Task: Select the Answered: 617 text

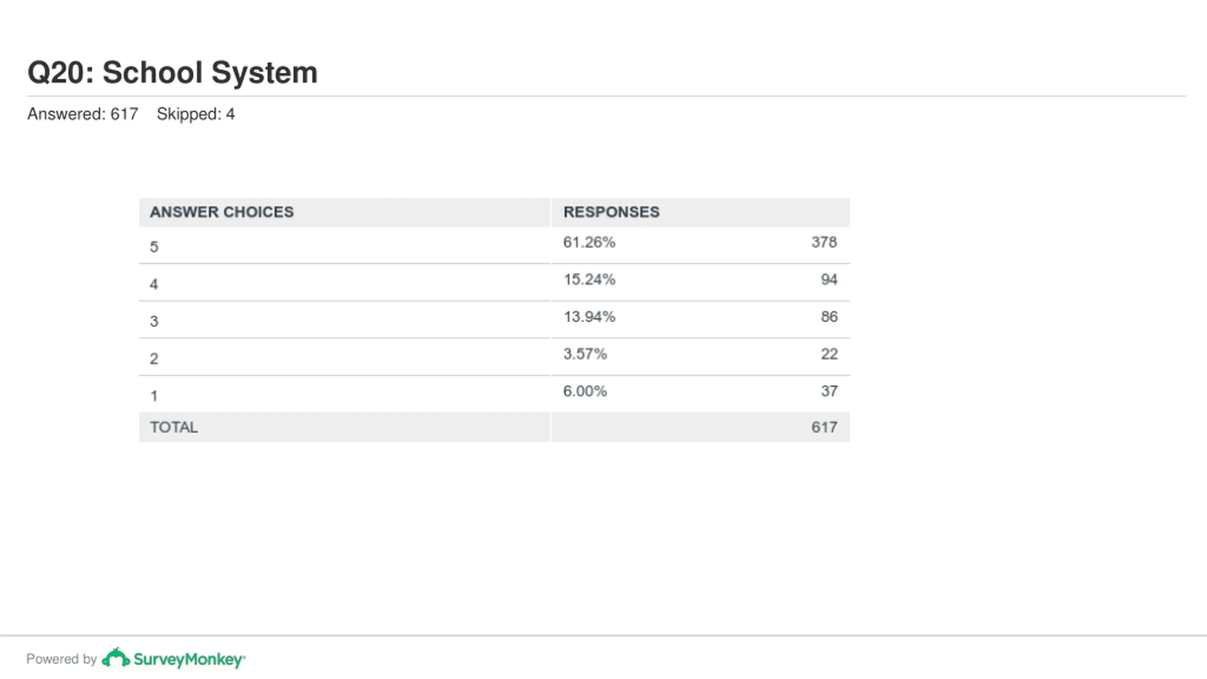Action: pos(83,114)
